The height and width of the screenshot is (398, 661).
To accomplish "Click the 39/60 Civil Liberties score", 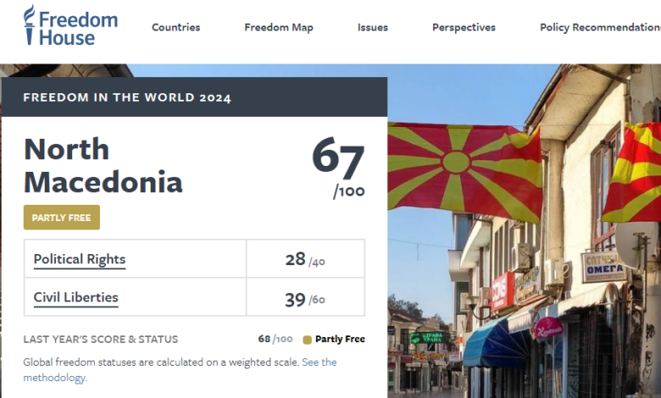I will coord(305,299).
